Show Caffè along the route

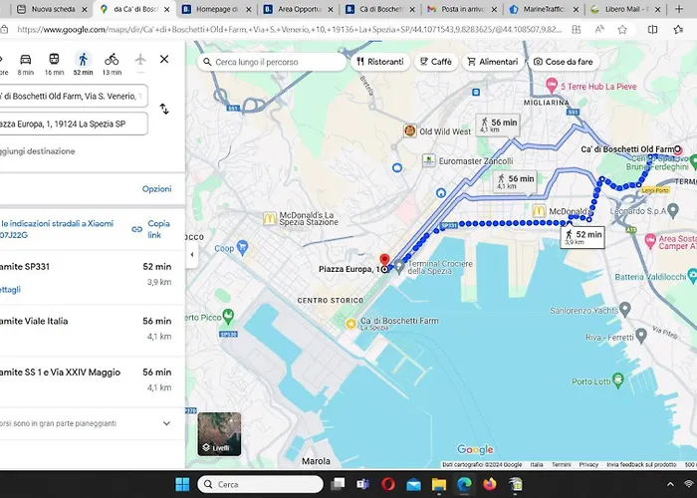(435, 62)
